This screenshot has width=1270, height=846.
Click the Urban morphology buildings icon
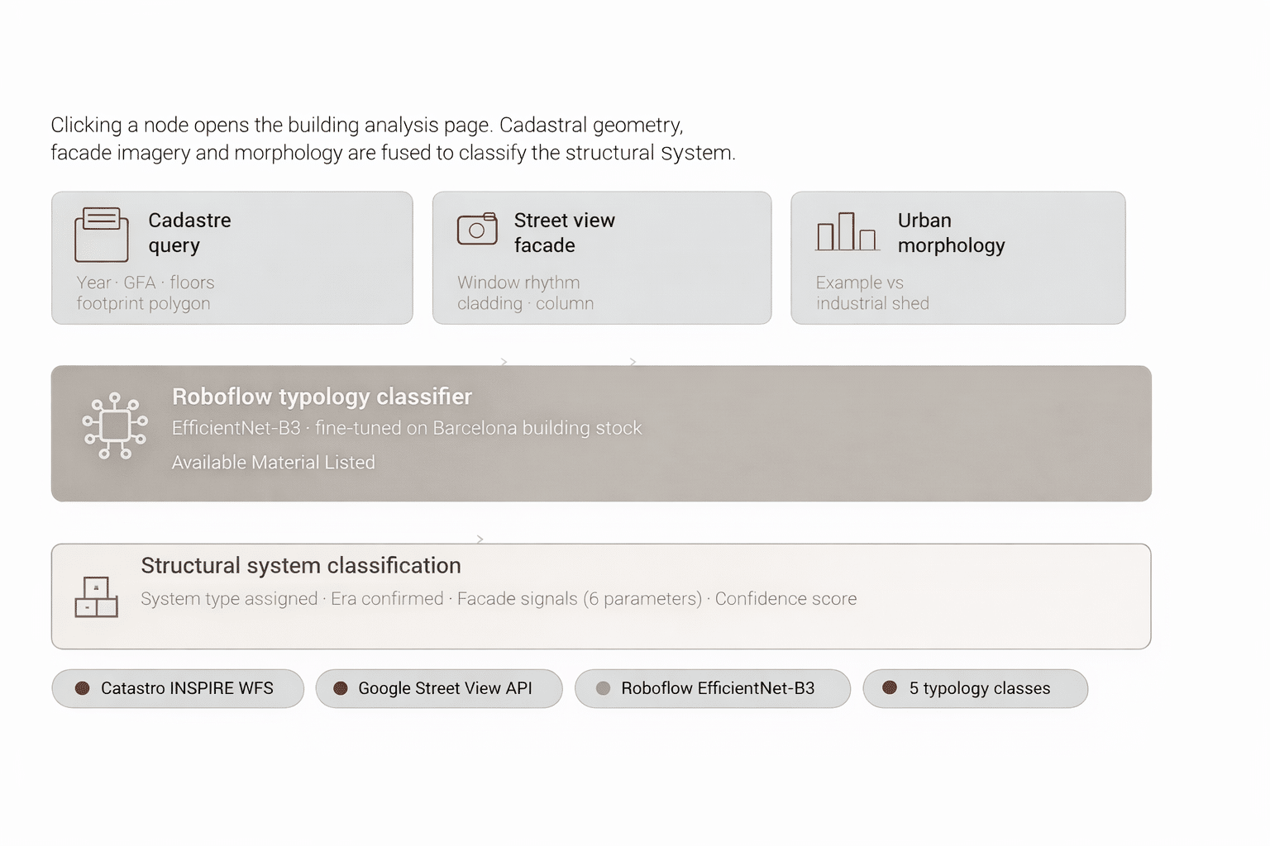(847, 232)
